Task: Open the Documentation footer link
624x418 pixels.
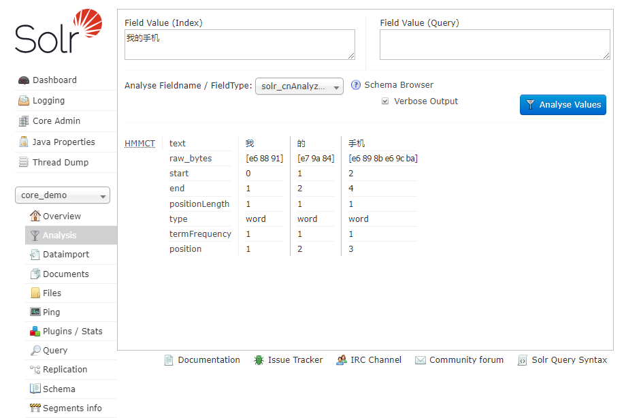Action: coord(209,360)
